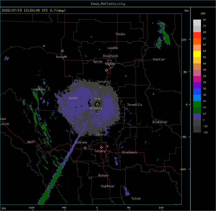Click the Calgary city label
This screenshot has height=211, width=216.
coord(100,151)
